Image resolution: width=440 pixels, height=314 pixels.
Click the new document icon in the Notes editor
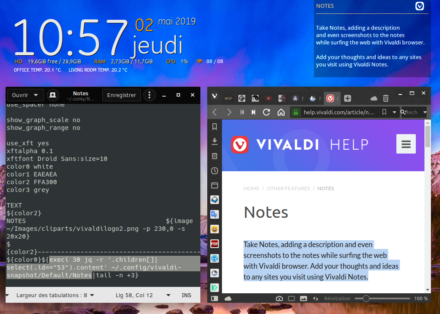coord(53,95)
